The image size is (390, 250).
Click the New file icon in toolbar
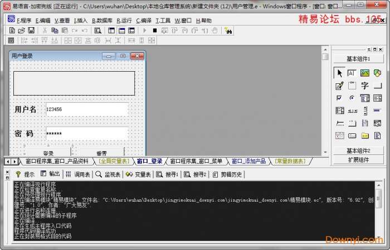click(x=12, y=30)
